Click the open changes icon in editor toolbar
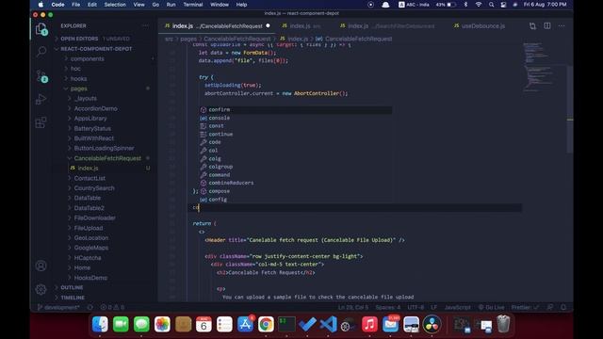This screenshot has width=603, height=339. click(x=532, y=26)
